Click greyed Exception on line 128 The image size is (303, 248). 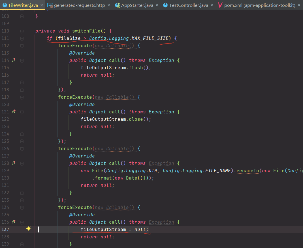(161, 163)
